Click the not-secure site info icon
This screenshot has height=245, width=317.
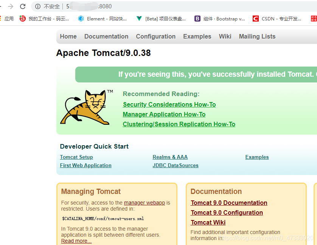coord(37,6)
